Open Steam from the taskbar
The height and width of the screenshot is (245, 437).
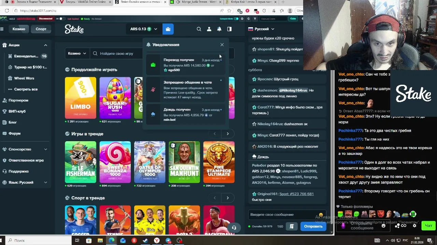pos(145,241)
